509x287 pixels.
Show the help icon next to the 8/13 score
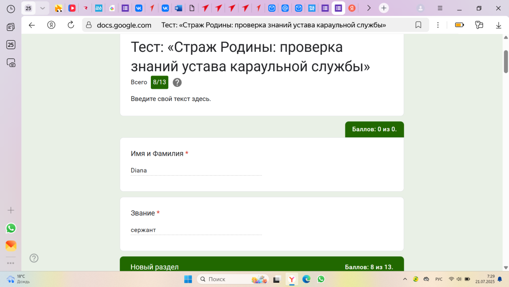point(177,83)
